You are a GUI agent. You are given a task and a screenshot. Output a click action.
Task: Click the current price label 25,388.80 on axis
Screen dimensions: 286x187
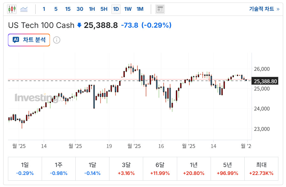265,81
